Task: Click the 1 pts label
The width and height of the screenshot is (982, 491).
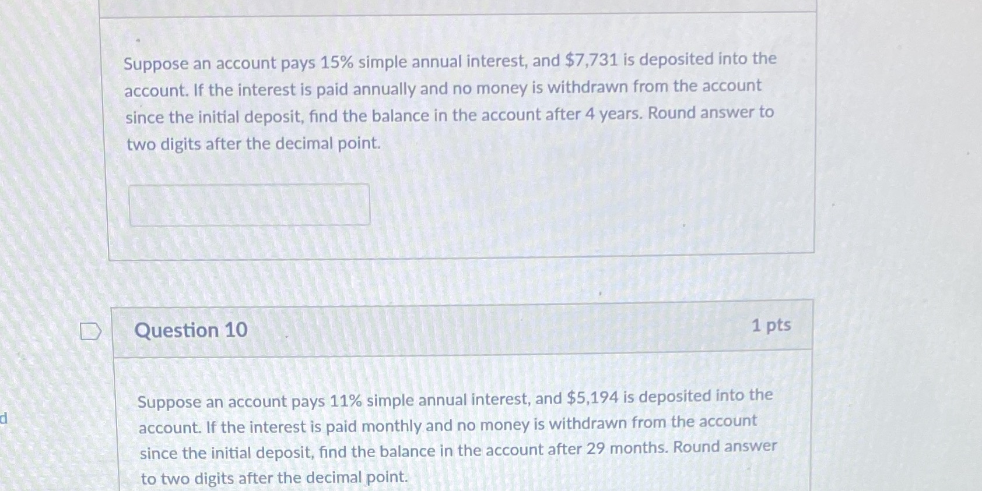Action: click(x=771, y=325)
